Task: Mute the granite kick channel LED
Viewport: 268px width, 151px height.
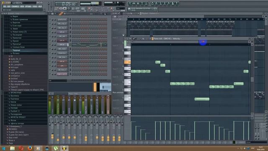Action: coord(50,20)
